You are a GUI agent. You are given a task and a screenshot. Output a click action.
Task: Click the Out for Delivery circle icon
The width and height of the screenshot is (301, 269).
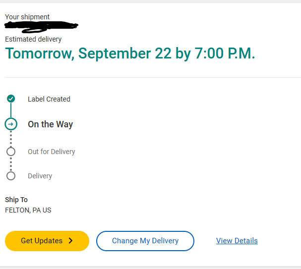point(11,152)
